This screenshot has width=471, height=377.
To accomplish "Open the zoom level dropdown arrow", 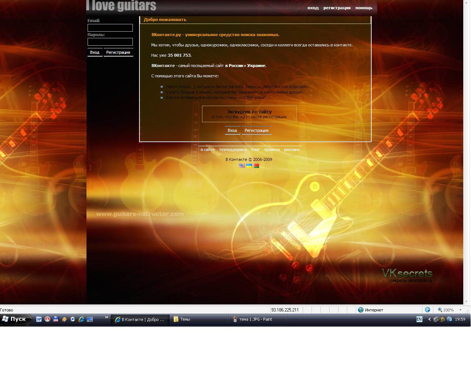I will pos(460,310).
